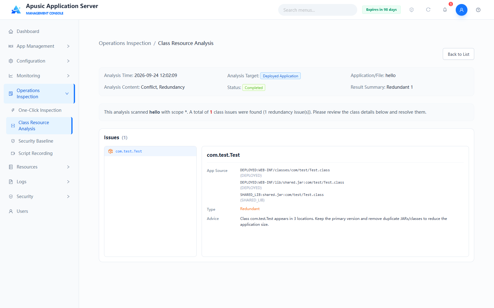This screenshot has height=308, width=494.
Task: Click the SHARED_LIB:shared.jar source path text
Action: [282, 195]
